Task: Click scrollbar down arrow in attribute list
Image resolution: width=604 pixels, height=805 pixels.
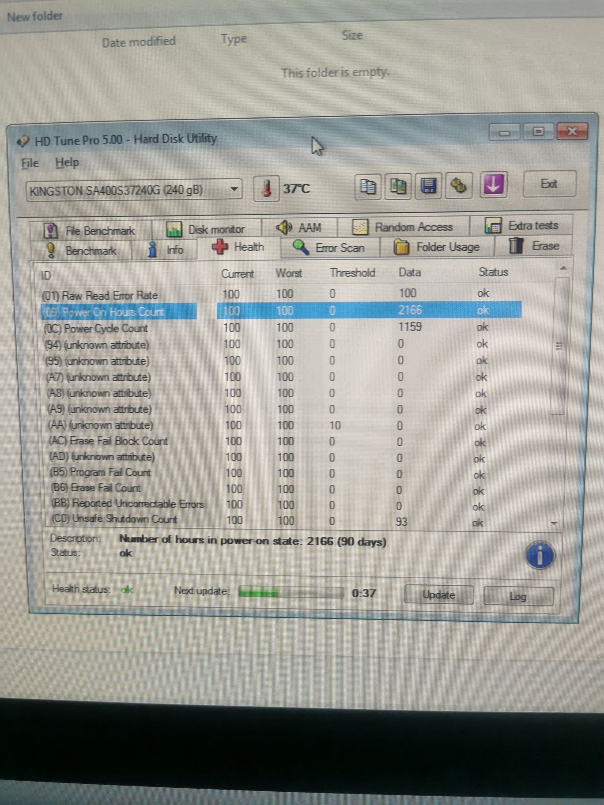Action: coord(555,523)
